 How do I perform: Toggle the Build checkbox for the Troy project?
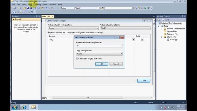pos(142,40)
